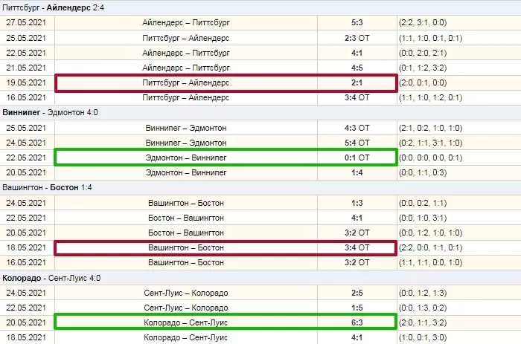This screenshot has height=344, width=521.
Task: Click the 5:3 score of Айлендерс – Питтсбург
Action: (357, 22)
